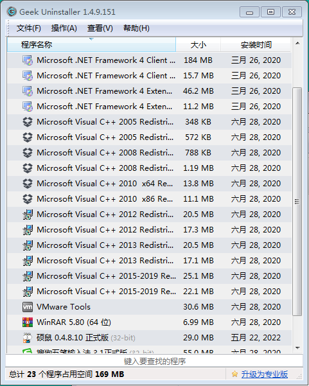Image resolution: width=309 pixels, height=386 pixels.
Task: Open the 帮助(H) menu
Action: (136, 28)
